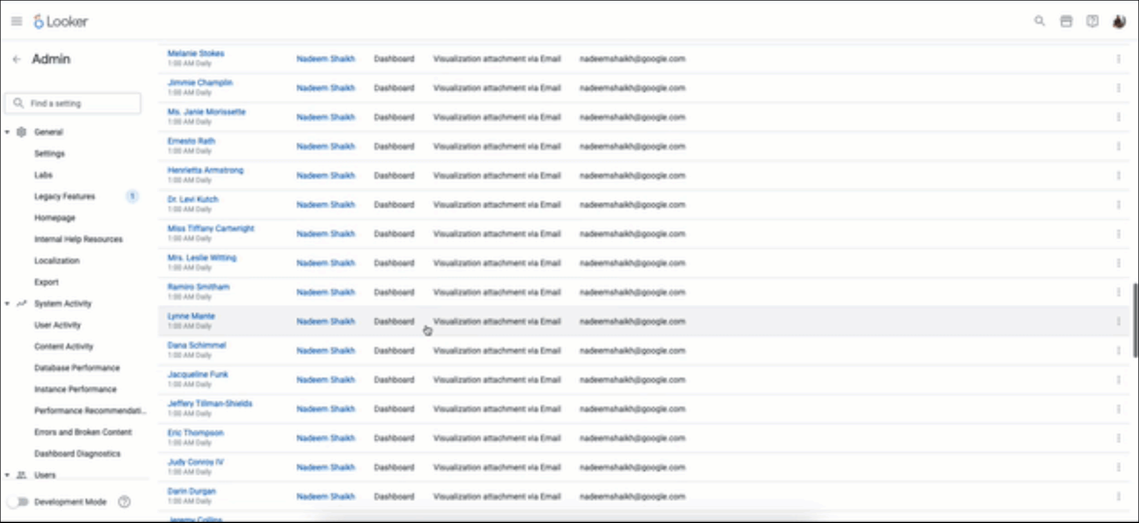Open Mrs. Leslie Witting schedule link

tap(201, 258)
